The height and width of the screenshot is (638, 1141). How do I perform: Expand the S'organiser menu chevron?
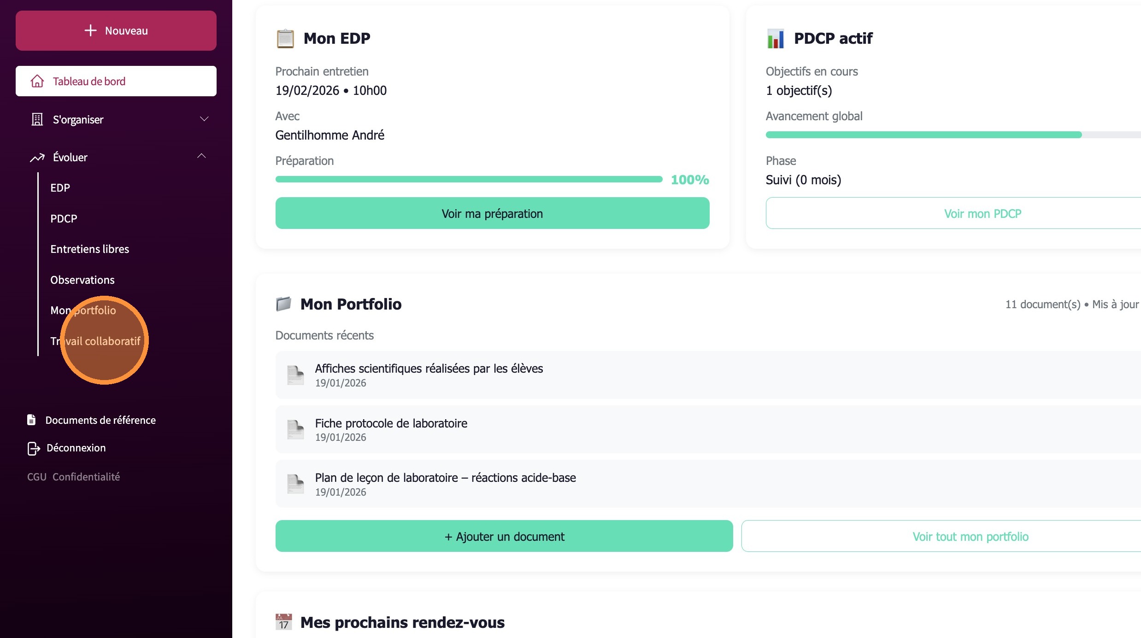(x=204, y=119)
